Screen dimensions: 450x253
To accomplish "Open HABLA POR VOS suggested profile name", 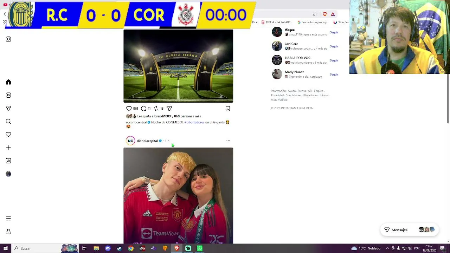I will 297,58.
